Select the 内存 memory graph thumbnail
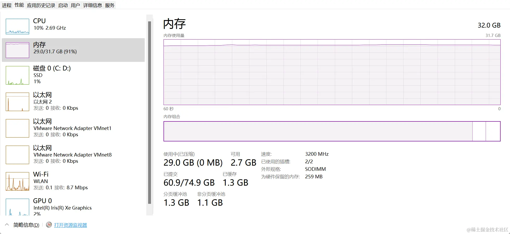 pos(17,50)
